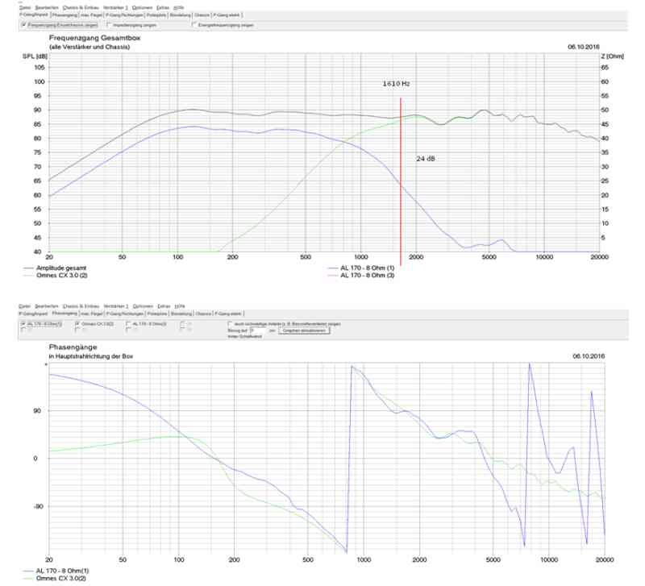Screen dimensions: 645x586
Task: Open Chassis & Einbau menu in lower window
Action: coord(81,306)
